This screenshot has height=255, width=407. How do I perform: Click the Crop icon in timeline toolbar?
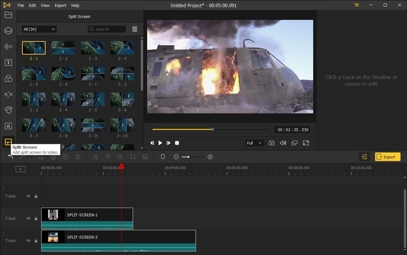click(x=132, y=157)
